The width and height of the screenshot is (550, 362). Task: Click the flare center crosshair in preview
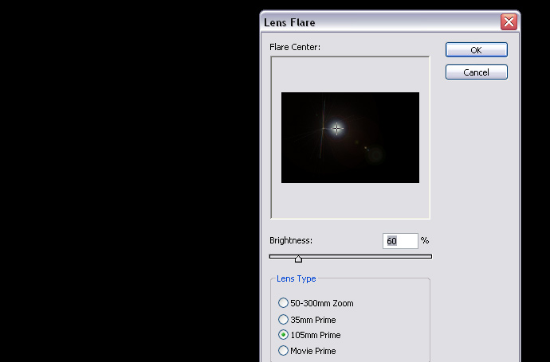tap(336, 128)
